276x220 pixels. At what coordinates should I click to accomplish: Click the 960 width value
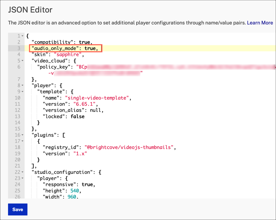[x=72, y=196]
